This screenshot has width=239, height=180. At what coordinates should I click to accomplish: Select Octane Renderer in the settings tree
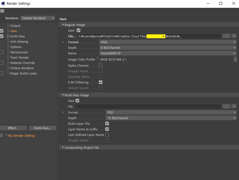(x=22, y=68)
